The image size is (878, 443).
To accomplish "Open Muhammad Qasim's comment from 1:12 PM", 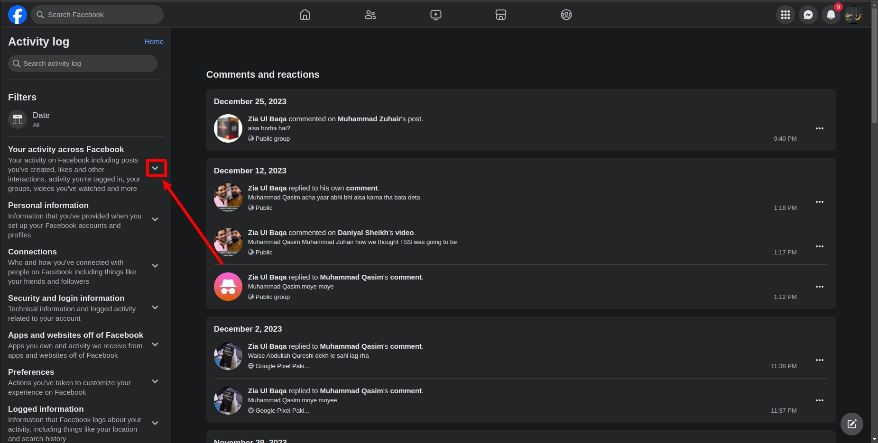I will (x=372, y=277).
